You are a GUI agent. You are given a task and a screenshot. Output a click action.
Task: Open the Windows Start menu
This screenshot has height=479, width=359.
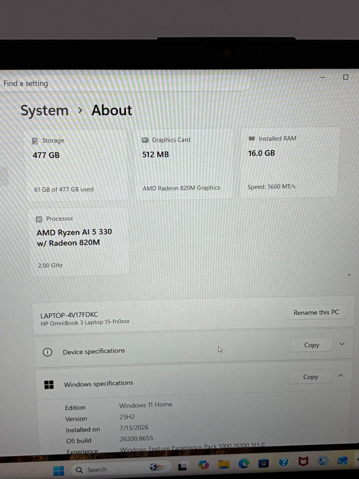[59, 470]
